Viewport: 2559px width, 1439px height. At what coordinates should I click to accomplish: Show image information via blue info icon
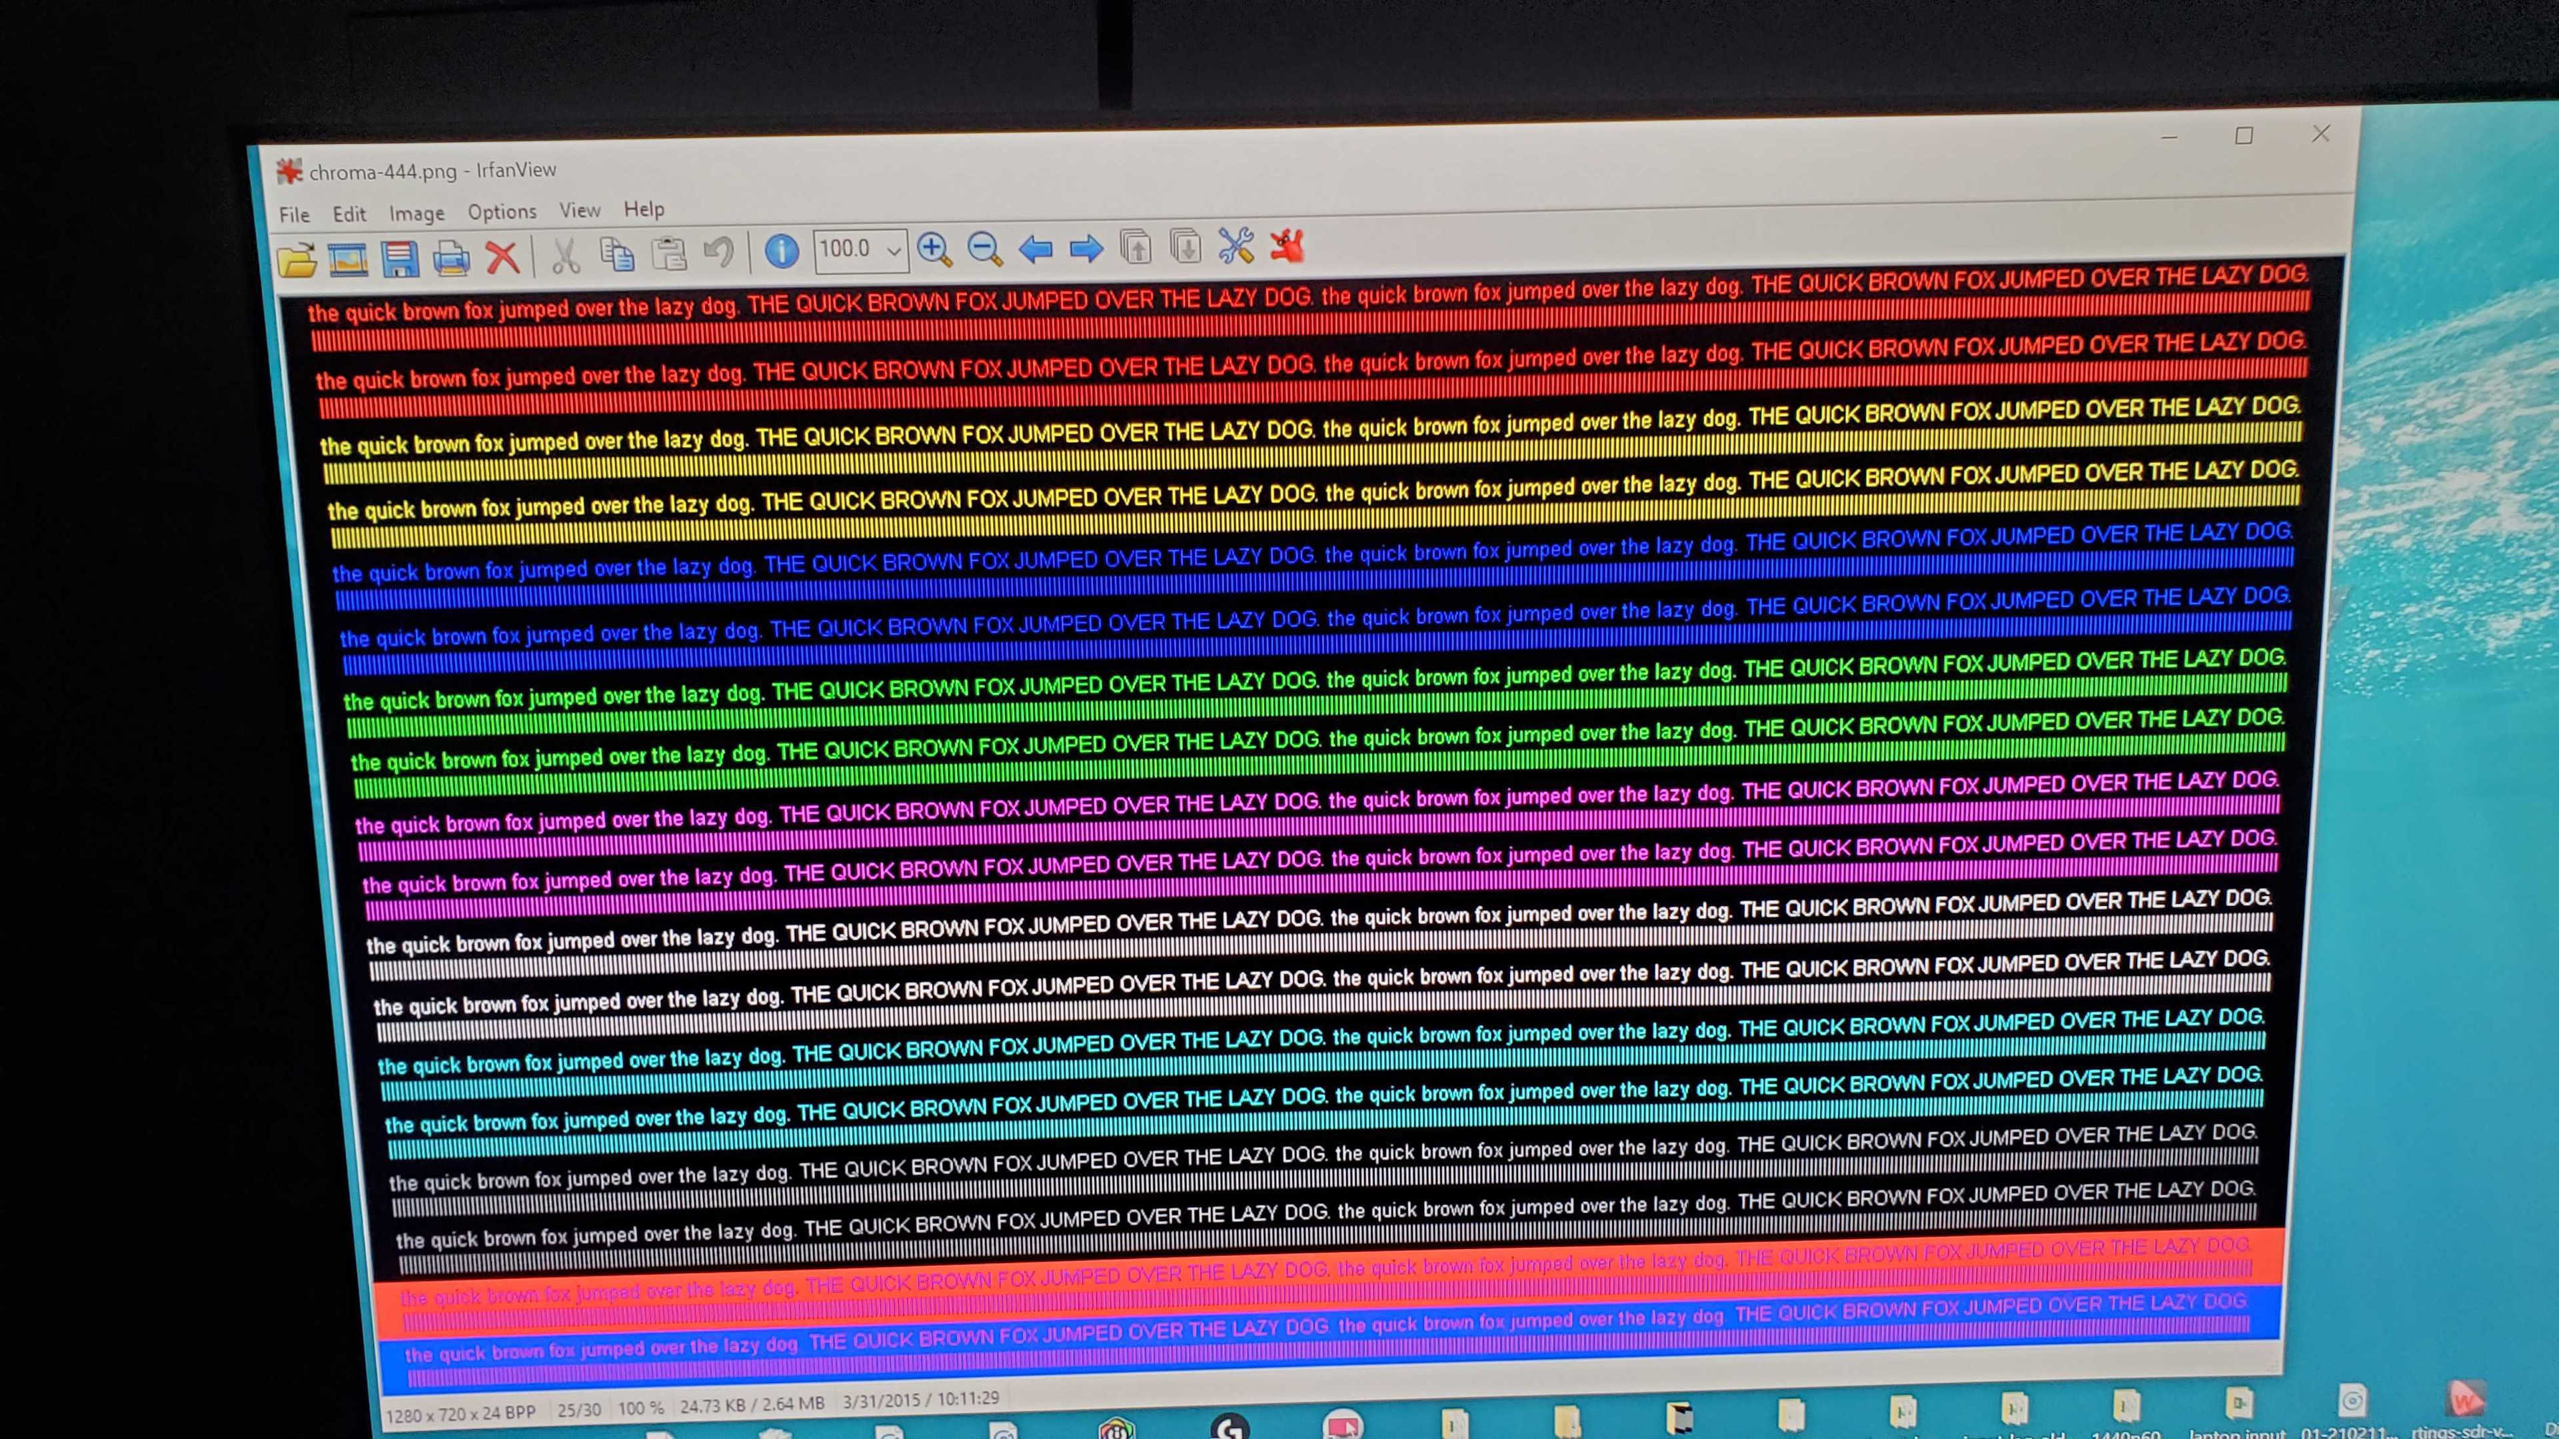[782, 252]
